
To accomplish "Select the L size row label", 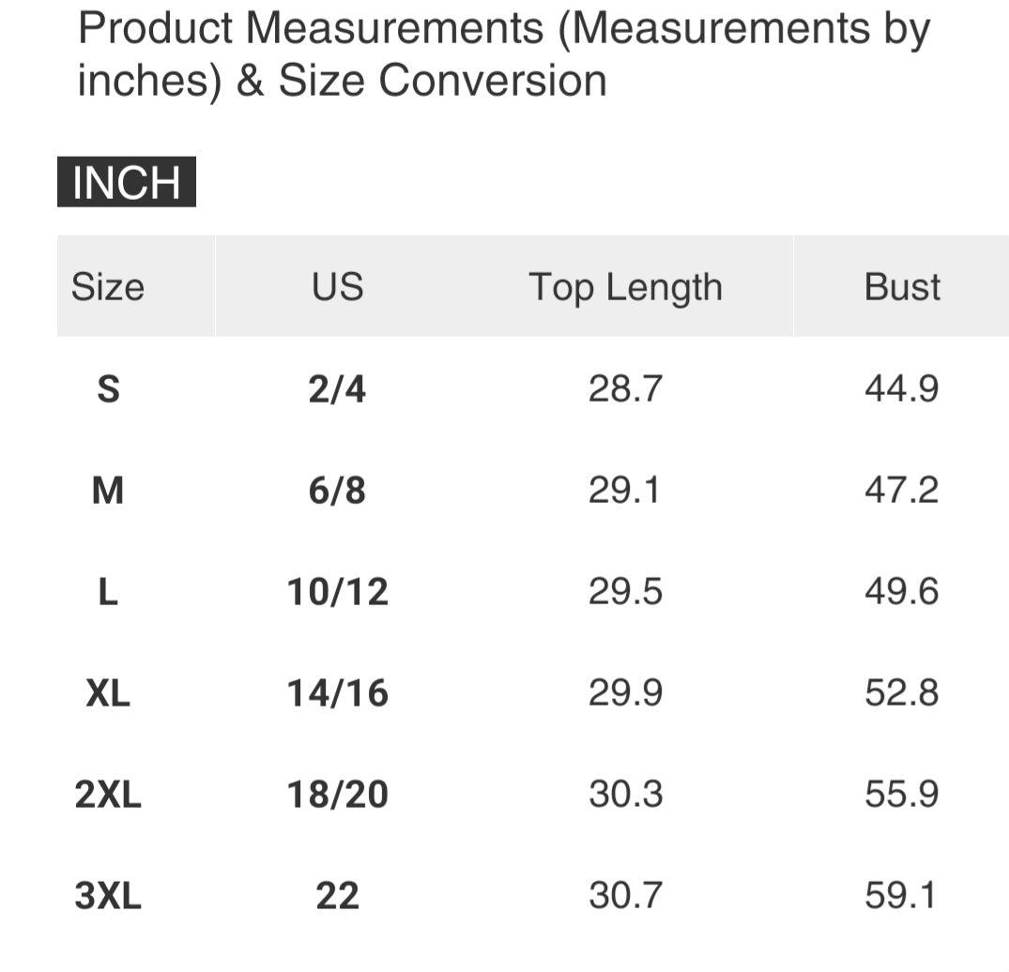I will 108,592.
